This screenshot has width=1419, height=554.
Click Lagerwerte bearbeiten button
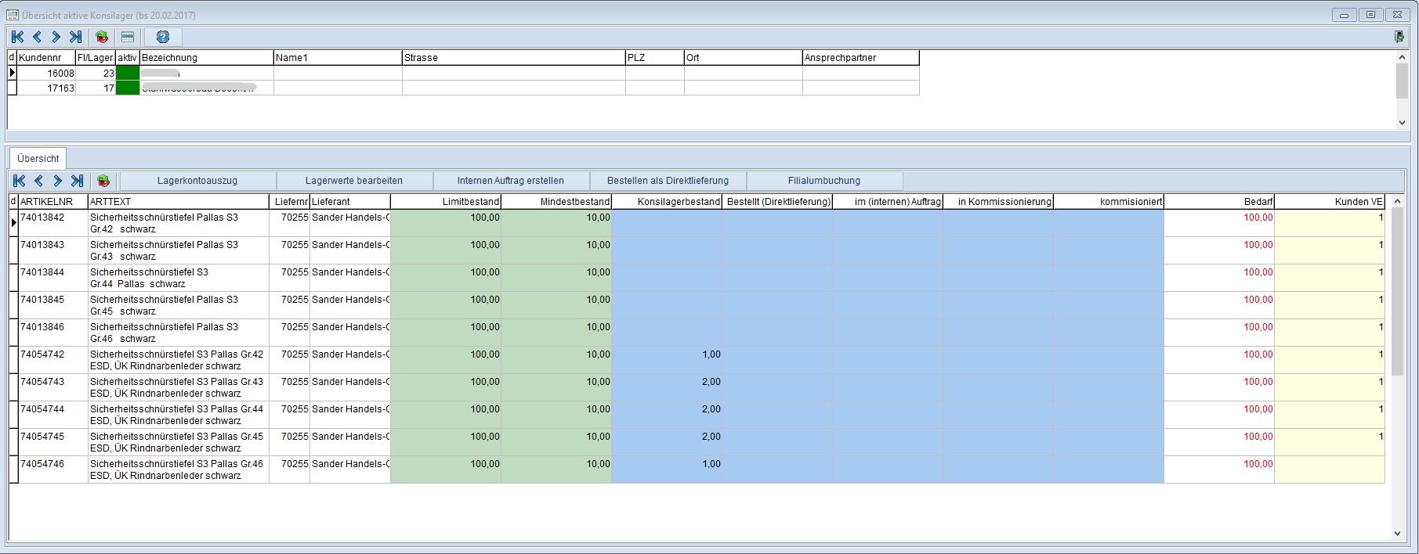[354, 181]
